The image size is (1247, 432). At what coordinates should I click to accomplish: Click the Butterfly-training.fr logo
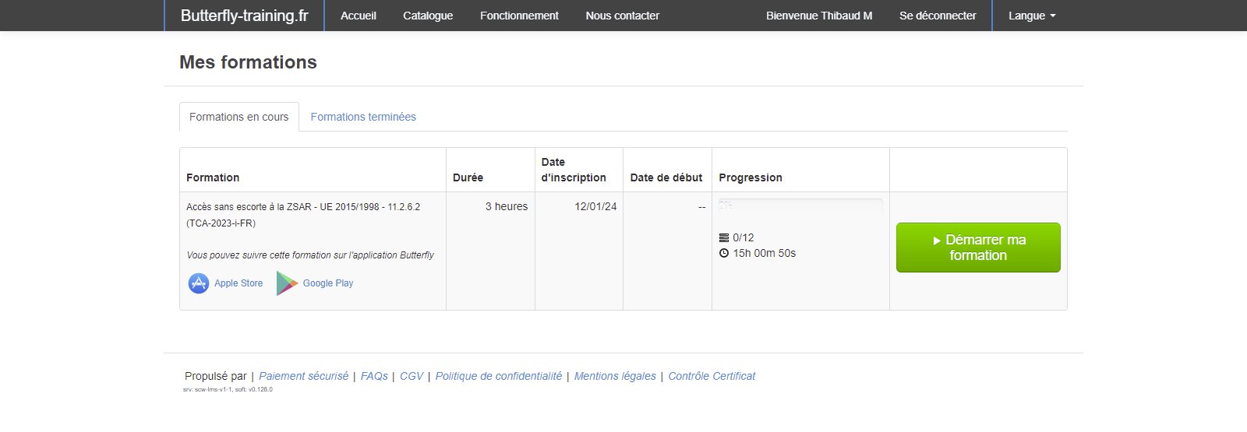[244, 16]
